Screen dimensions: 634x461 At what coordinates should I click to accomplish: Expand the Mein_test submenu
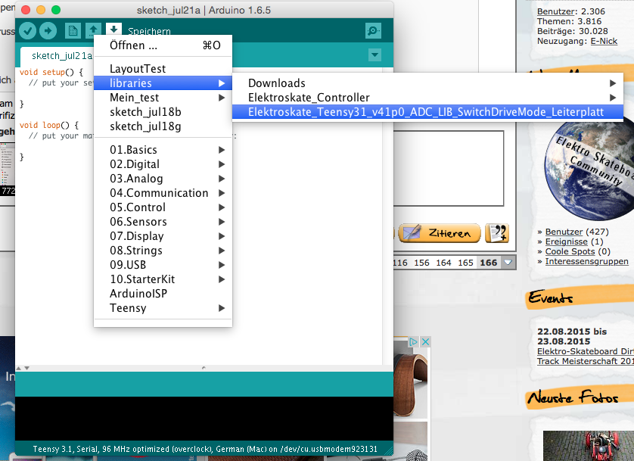pyautogui.click(x=163, y=98)
